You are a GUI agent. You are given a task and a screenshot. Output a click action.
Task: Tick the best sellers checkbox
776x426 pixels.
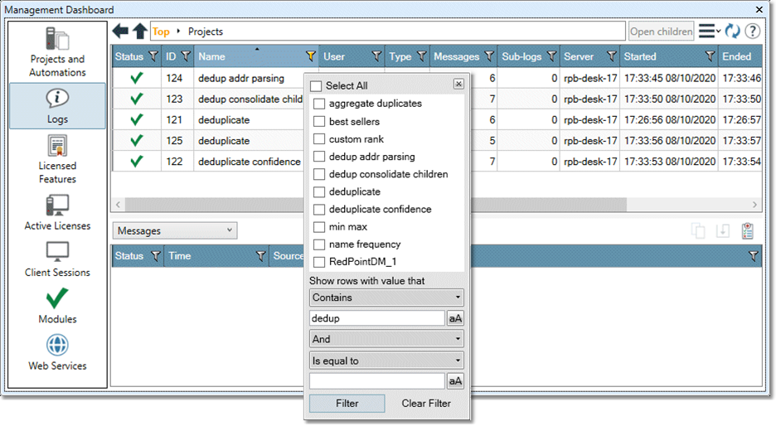[x=319, y=122]
